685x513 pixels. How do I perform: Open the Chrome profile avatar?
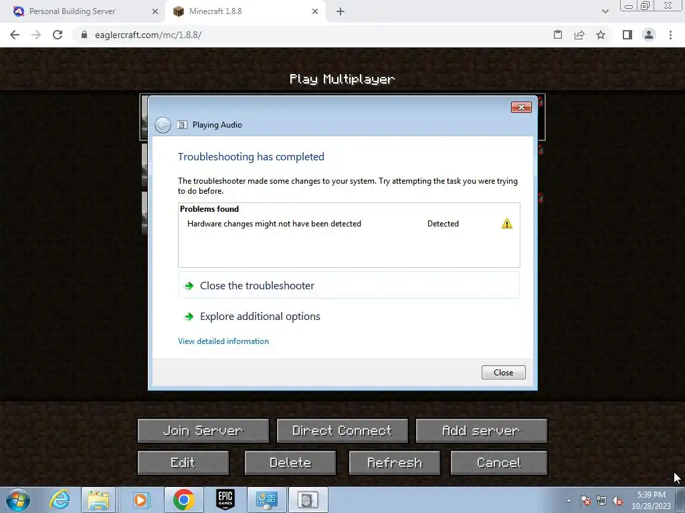pos(649,35)
